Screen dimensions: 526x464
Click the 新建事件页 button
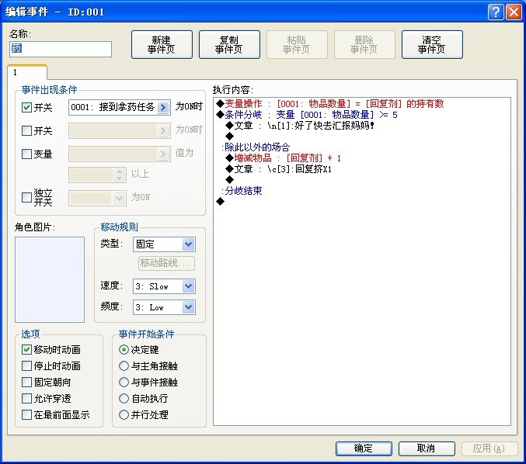[162, 44]
